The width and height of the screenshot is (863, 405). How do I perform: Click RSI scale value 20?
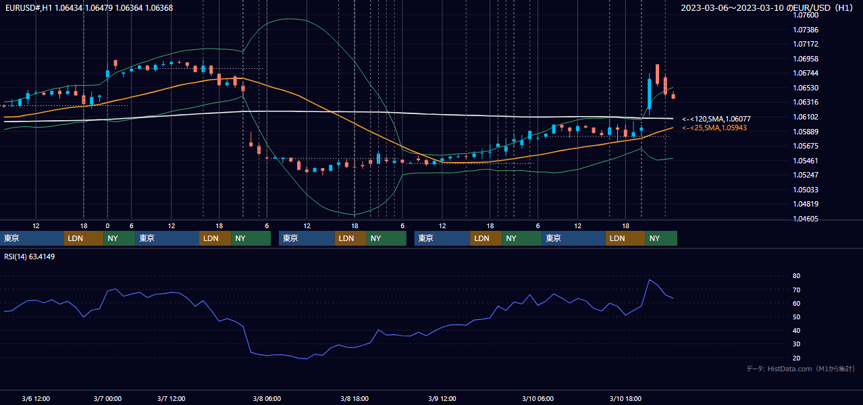click(x=796, y=358)
